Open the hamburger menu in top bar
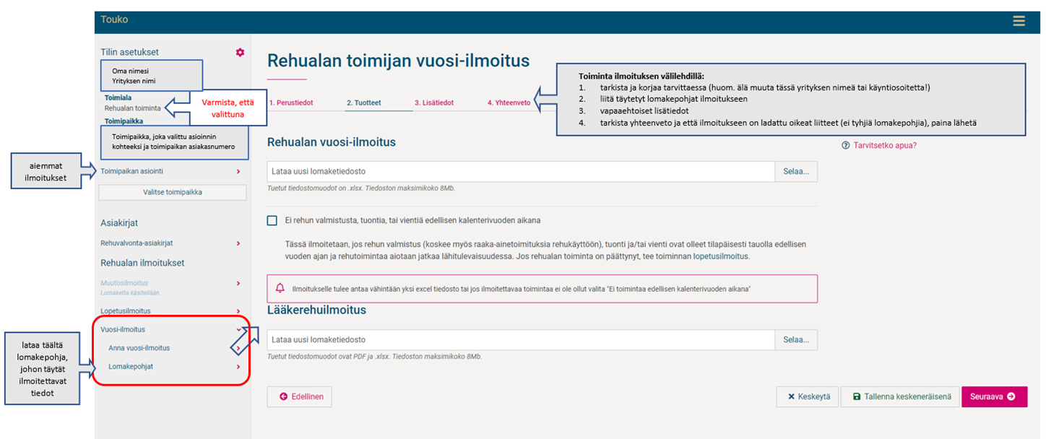 tap(1019, 21)
